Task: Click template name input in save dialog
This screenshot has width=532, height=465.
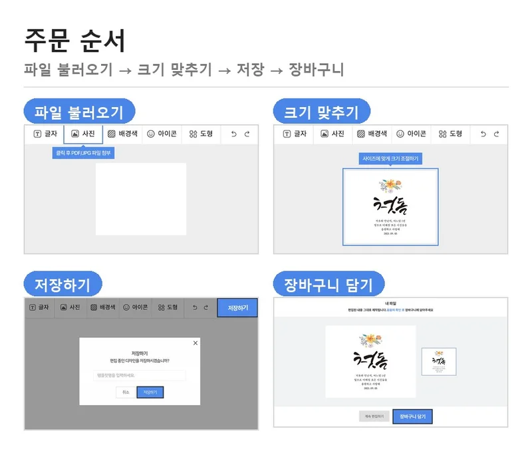Action: point(140,375)
